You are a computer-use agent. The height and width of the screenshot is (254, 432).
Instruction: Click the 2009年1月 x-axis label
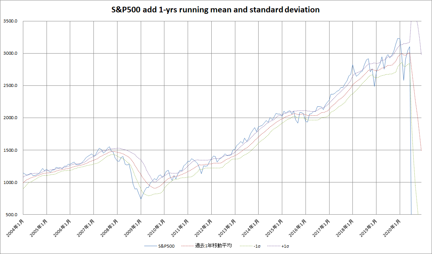(133, 228)
